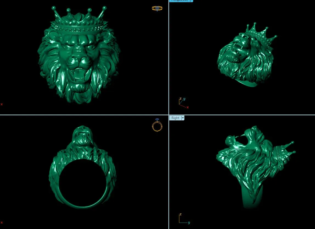
Task: Click the red X axis marker in Front viewport
Action: coord(1,222)
